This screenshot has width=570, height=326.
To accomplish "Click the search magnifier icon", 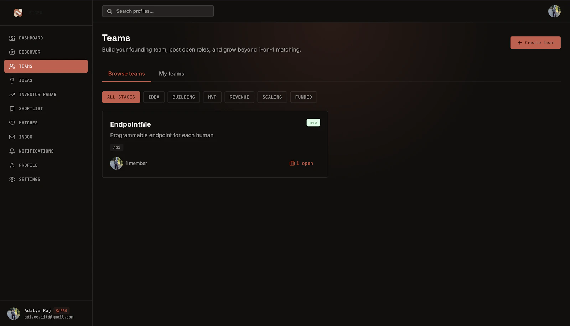I will (x=109, y=11).
